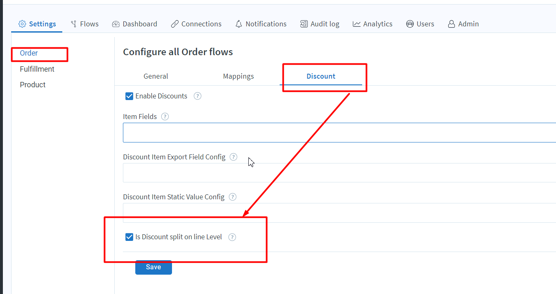This screenshot has height=294, width=556.
Task: Open the Flows menu tab
Action: point(85,24)
